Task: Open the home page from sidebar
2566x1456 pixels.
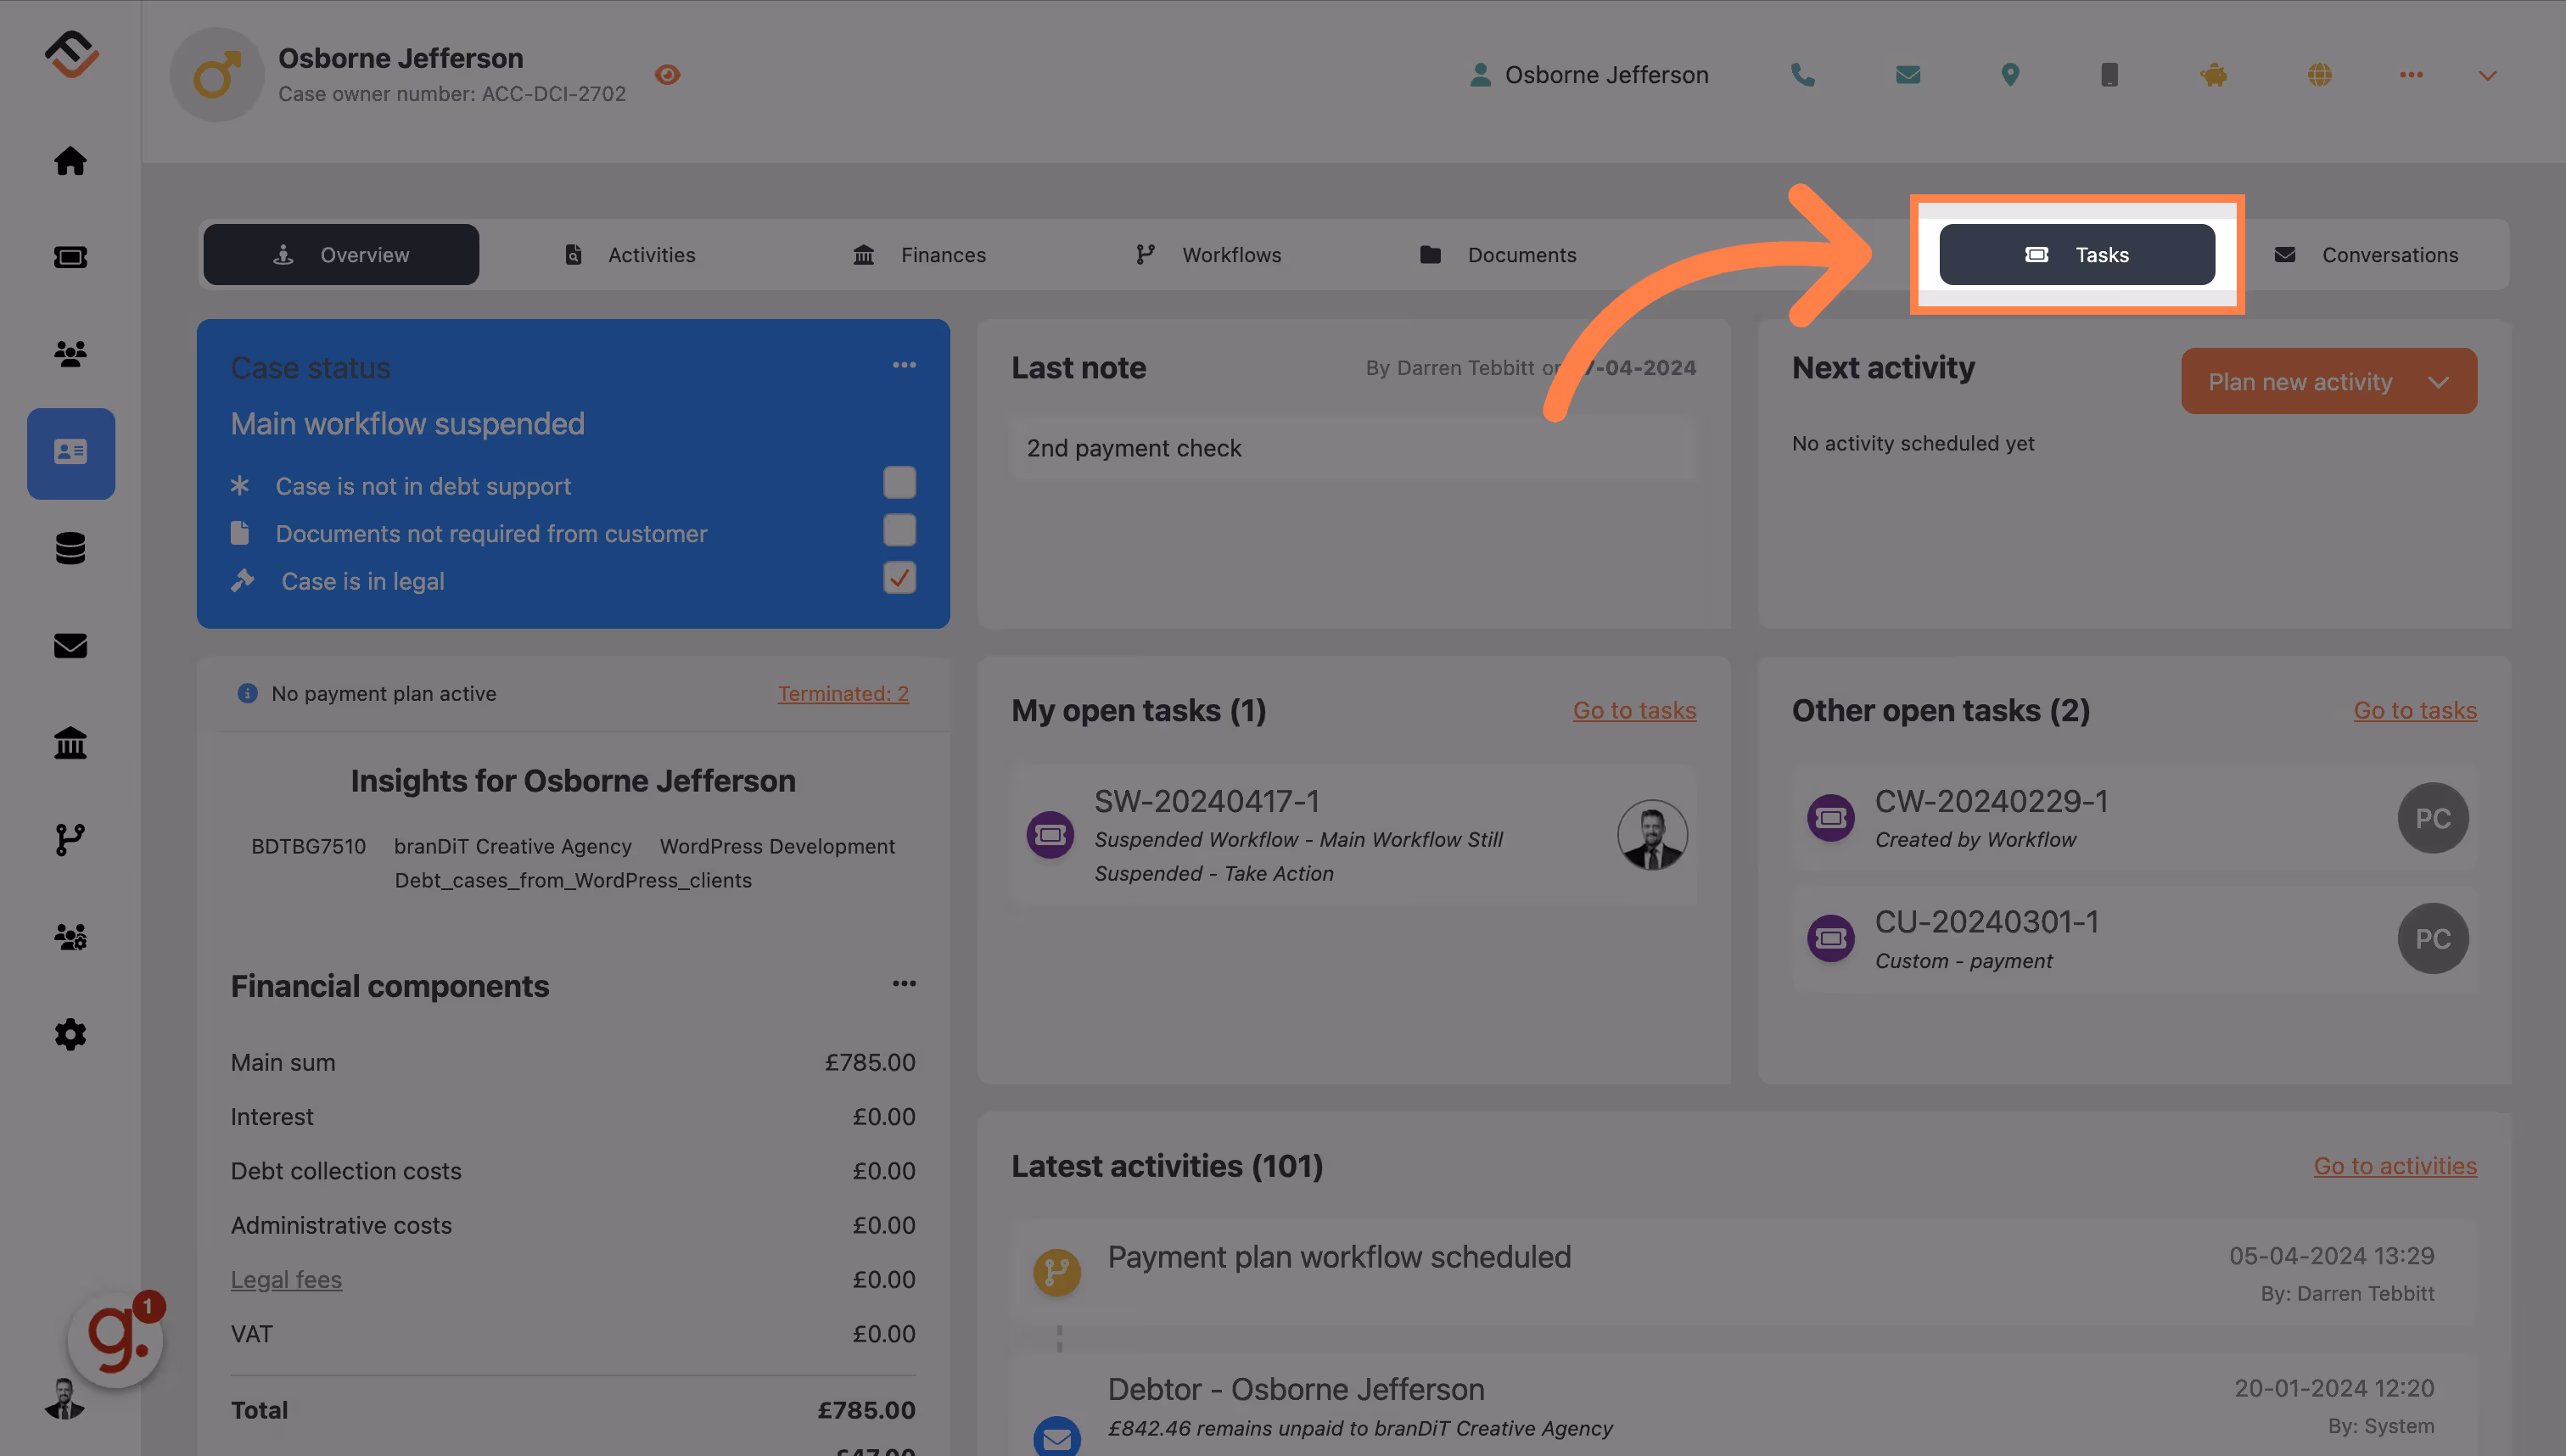Action: point(70,161)
